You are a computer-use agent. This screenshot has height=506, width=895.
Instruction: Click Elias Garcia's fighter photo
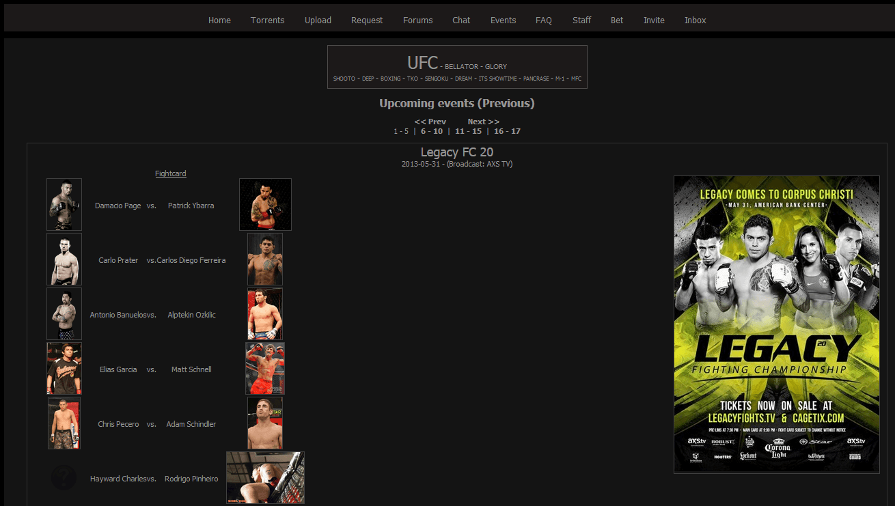[x=64, y=369]
